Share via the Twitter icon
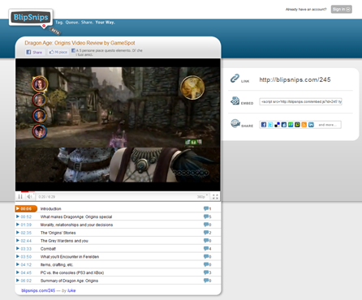The height and width of the screenshot is (300, 362). 270,125
